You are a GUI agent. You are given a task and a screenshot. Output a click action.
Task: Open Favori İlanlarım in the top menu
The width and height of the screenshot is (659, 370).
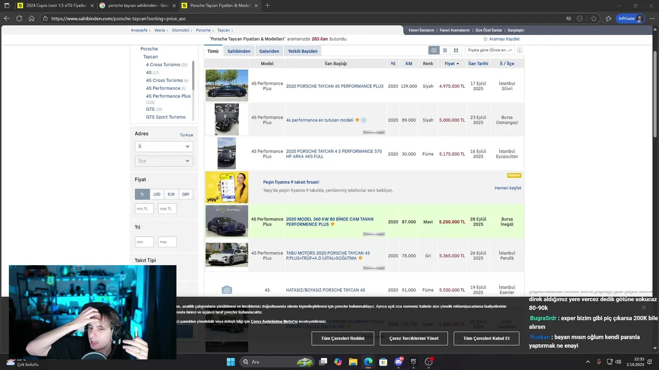point(422,30)
